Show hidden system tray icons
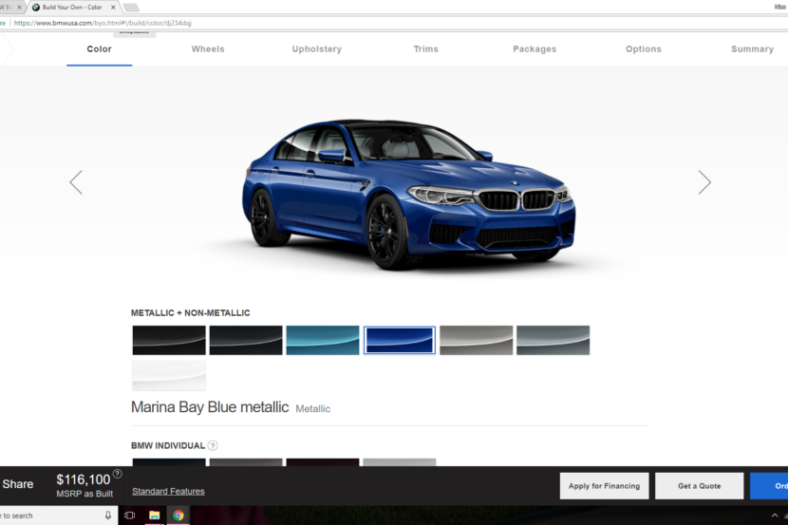 (x=775, y=516)
